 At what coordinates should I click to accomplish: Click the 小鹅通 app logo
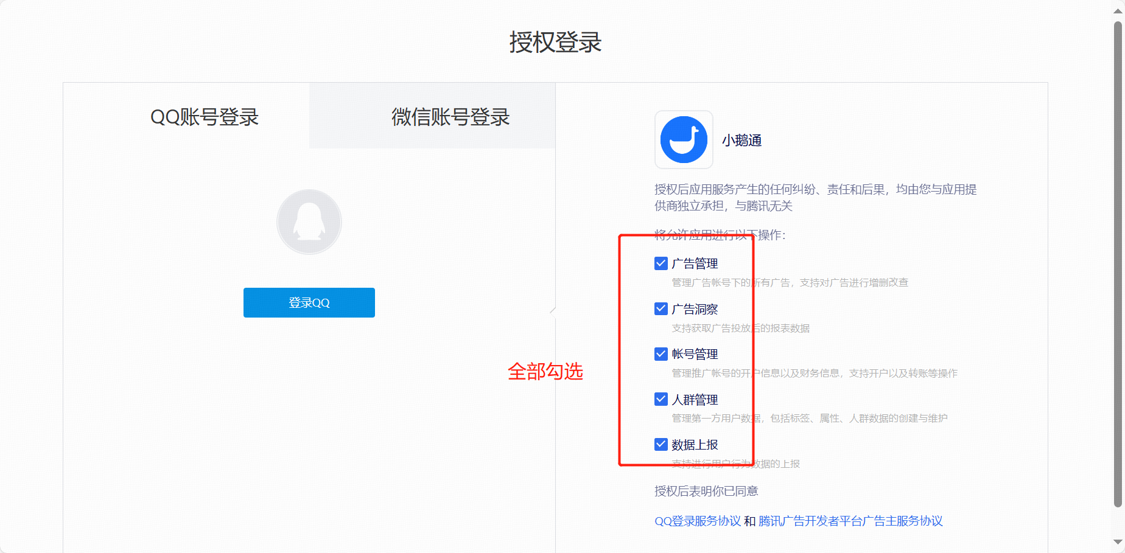point(684,139)
